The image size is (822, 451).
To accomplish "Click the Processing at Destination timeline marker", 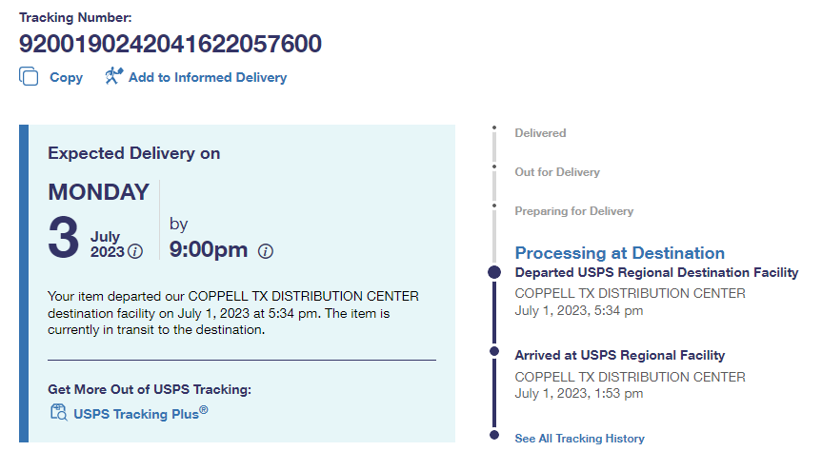I will click(x=493, y=272).
